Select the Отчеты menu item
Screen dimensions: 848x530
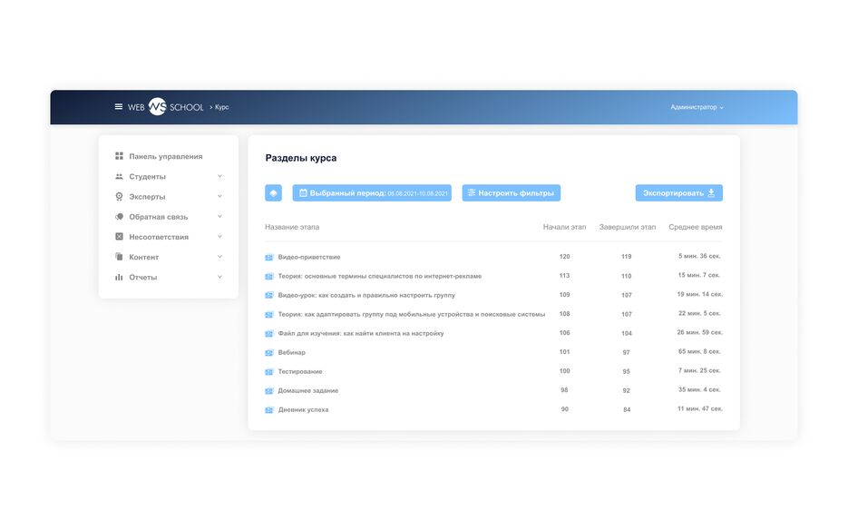coord(142,277)
